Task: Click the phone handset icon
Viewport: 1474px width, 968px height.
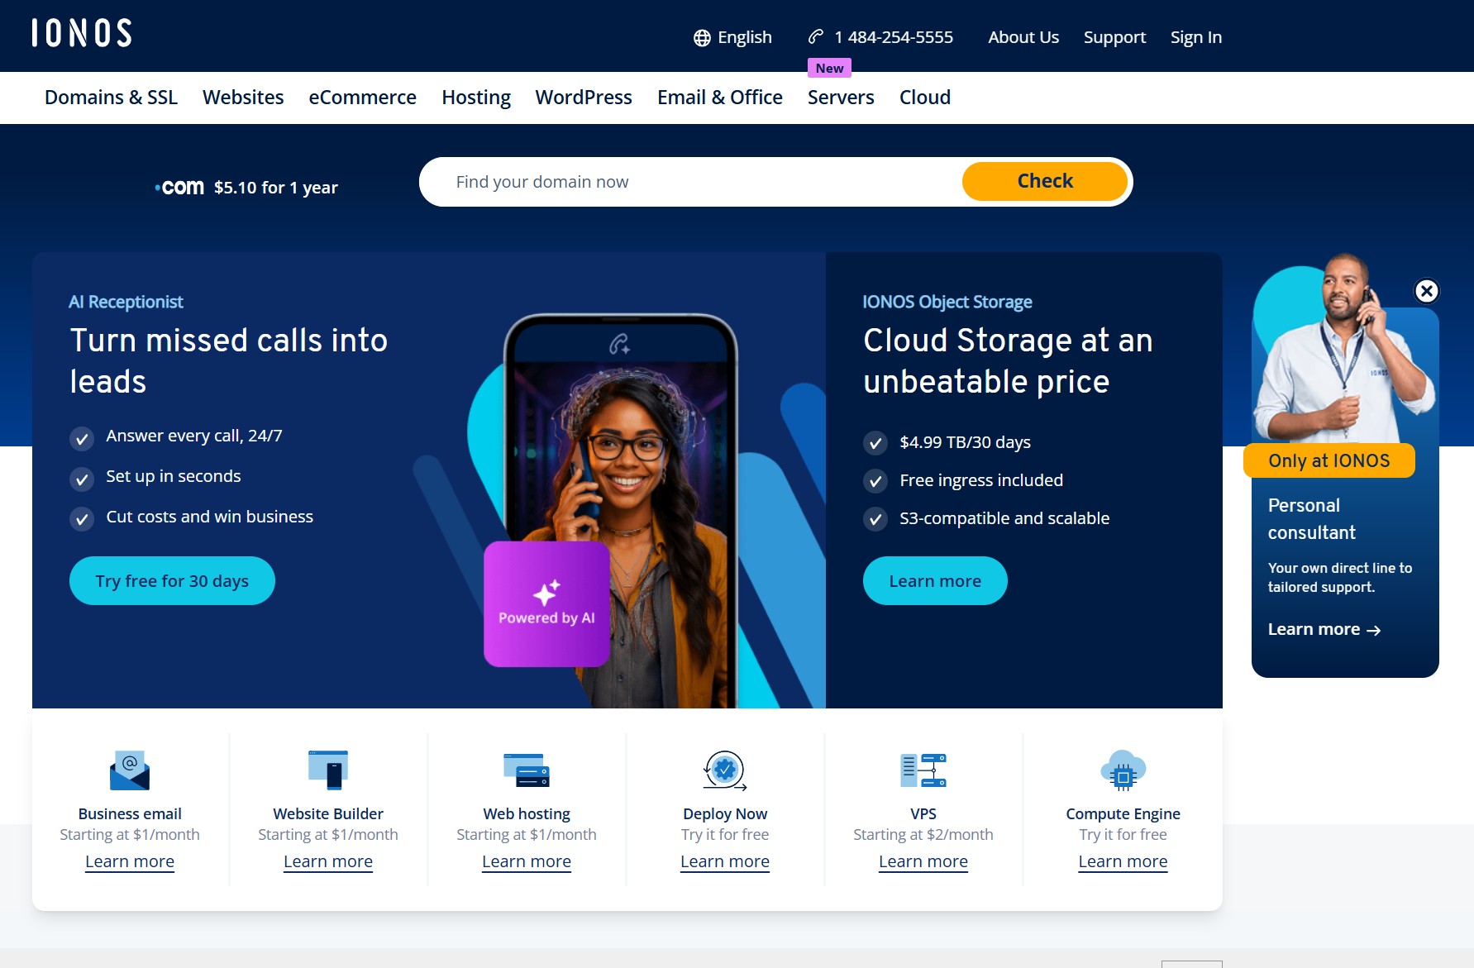Action: (816, 36)
